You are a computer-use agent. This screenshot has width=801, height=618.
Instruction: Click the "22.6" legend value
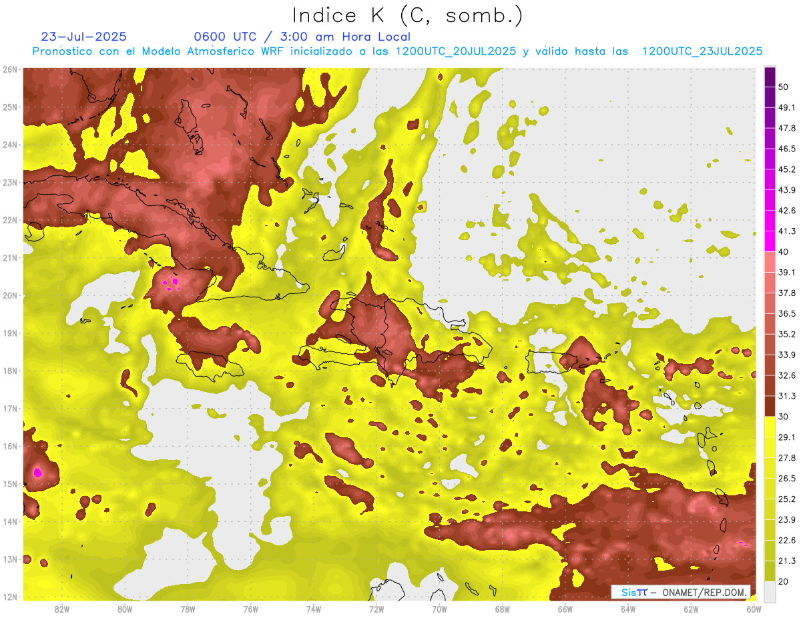click(786, 541)
